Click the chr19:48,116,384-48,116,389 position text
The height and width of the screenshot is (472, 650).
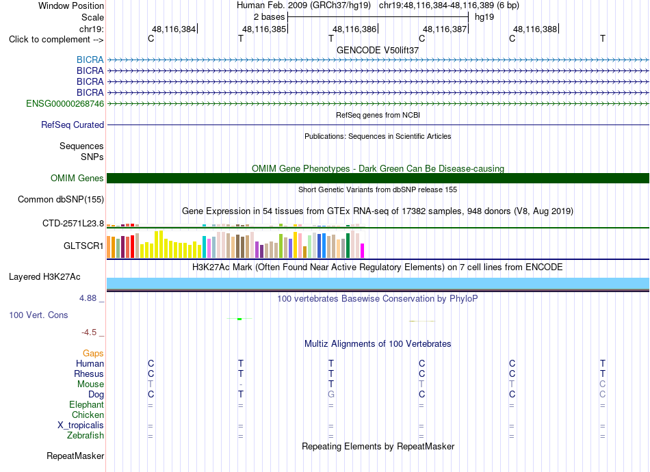436,5
